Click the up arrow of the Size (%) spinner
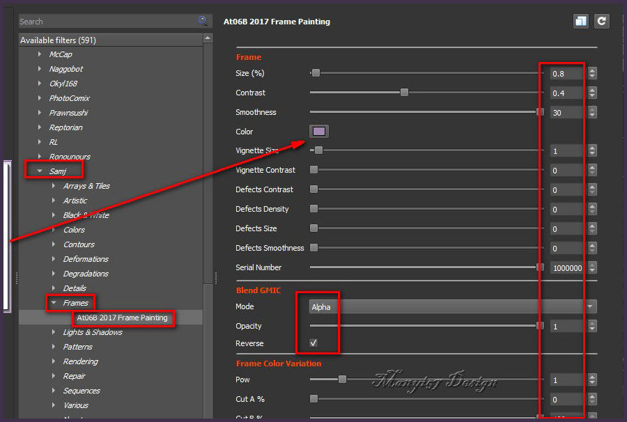The height and width of the screenshot is (422, 627). pyautogui.click(x=592, y=70)
